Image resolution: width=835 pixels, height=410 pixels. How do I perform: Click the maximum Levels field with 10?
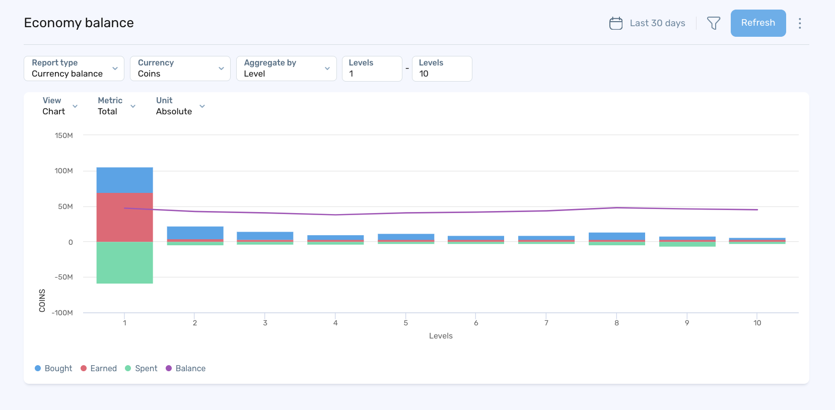click(x=442, y=69)
